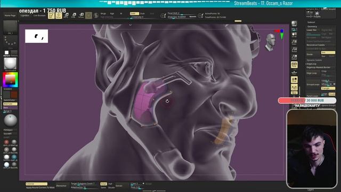
Task: Pick a color in the color picker square
Action: tap(10, 79)
